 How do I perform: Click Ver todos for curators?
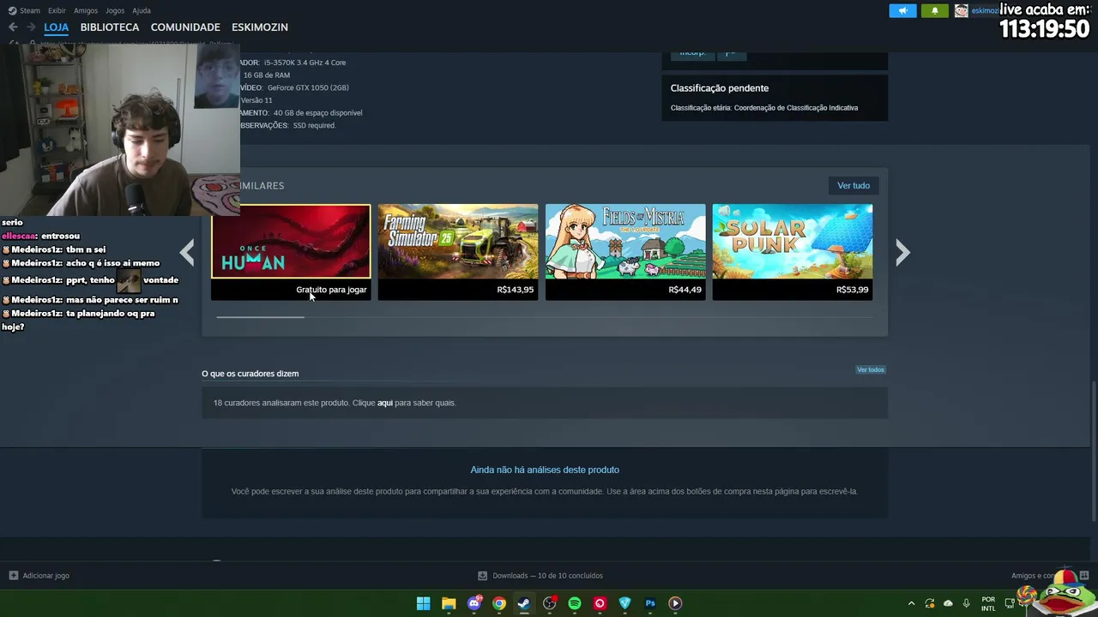coord(870,369)
